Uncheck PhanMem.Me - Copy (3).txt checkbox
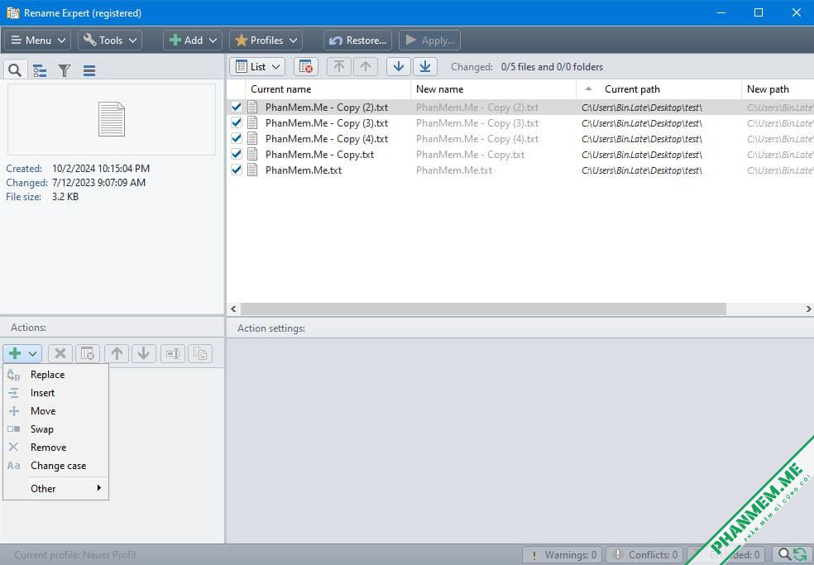 (x=237, y=122)
